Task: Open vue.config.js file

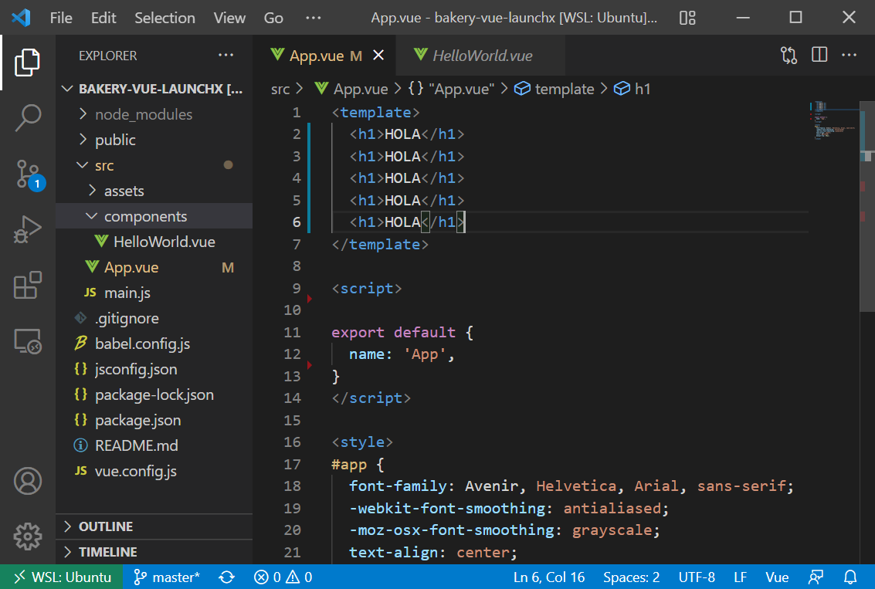Action: 154,472
